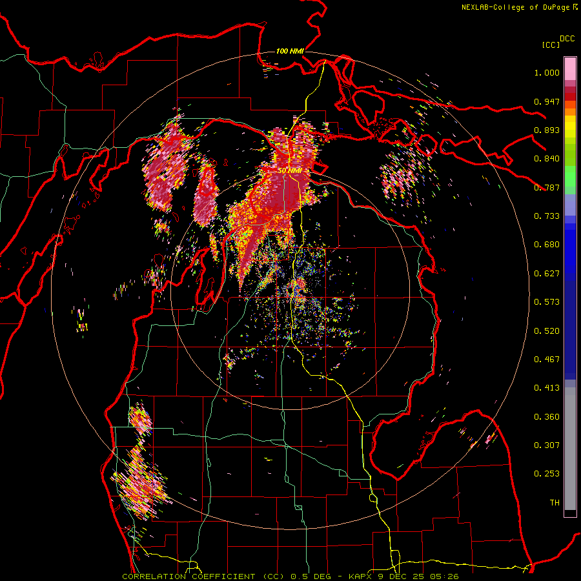Viewport: 581px width, 581px height.
Task: Click the 0.680 scale value
Action: tap(547, 245)
